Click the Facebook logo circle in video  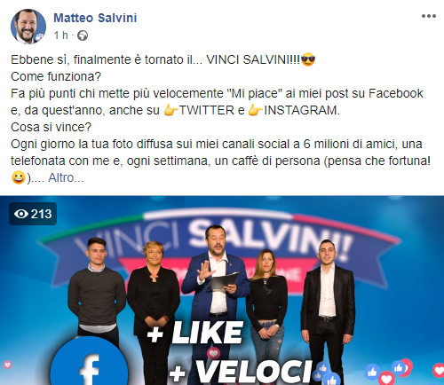pos(89,363)
